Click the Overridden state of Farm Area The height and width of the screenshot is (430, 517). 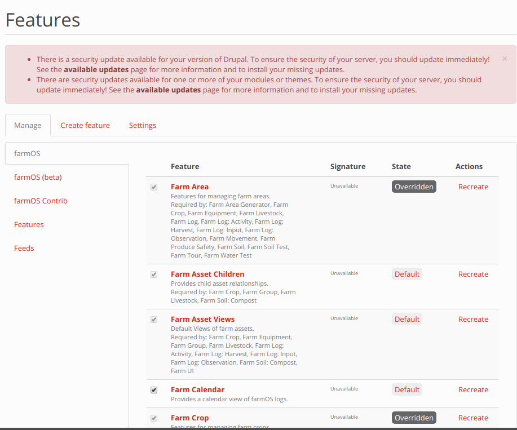click(414, 187)
